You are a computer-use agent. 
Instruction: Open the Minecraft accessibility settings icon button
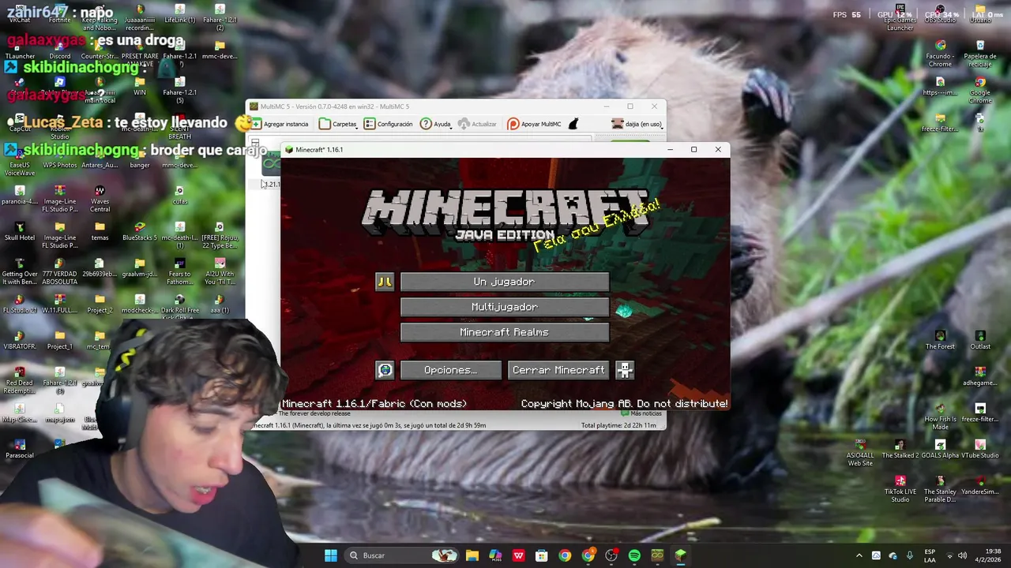[x=625, y=370]
